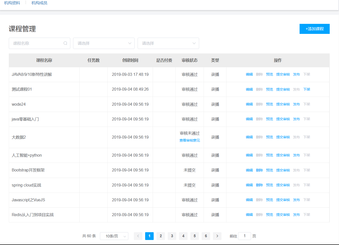Click 编辑 for 人工智能+python
The height and width of the screenshot is (245, 339).
(249, 155)
